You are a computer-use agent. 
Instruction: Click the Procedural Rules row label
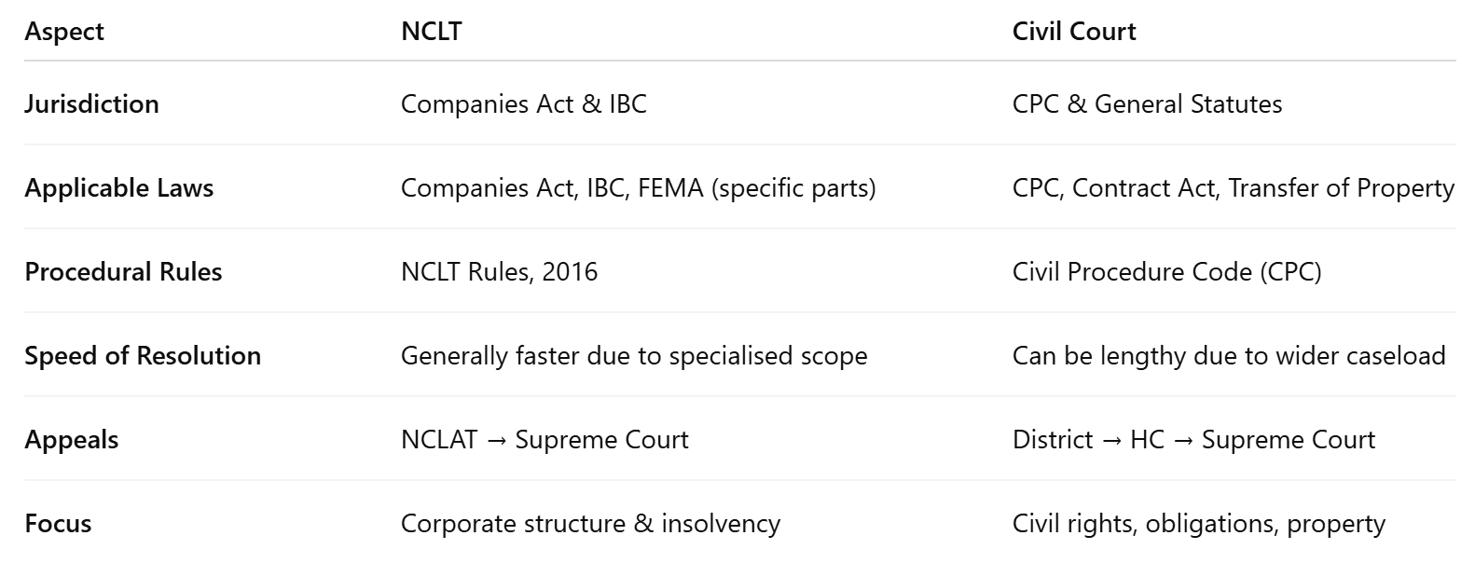click(x=123, y=272)
